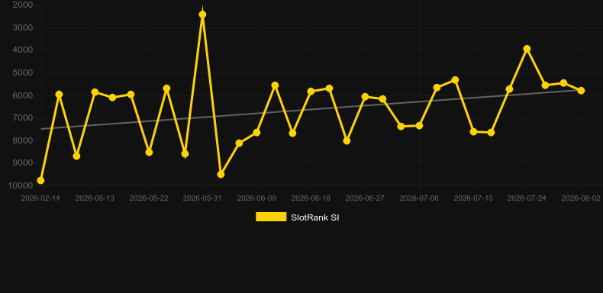Click the 2026-06-18 x-axis label
This screenshot has width=603, height=293.
(x=311, y=198)
